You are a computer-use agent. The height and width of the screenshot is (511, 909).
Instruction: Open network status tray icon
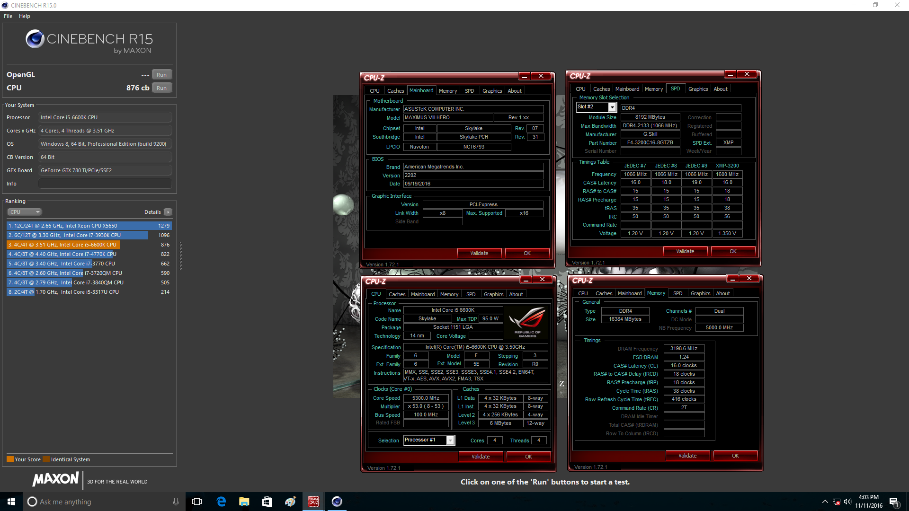coord(837,502)
